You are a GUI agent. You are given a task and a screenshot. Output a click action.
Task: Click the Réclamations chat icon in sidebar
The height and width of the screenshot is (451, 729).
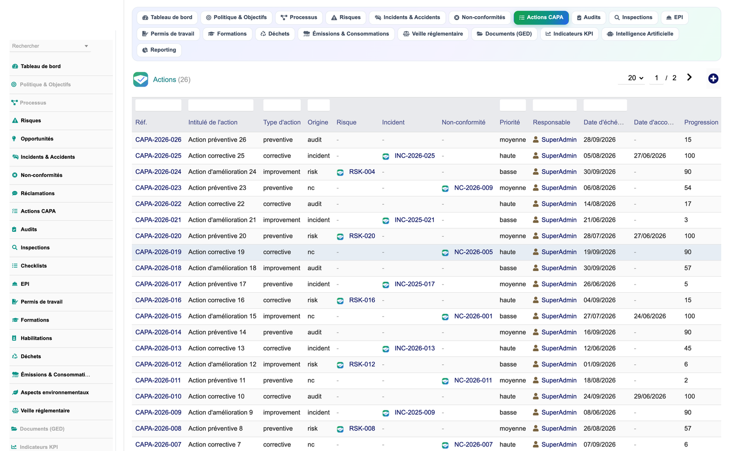click(x=15, y=194)
